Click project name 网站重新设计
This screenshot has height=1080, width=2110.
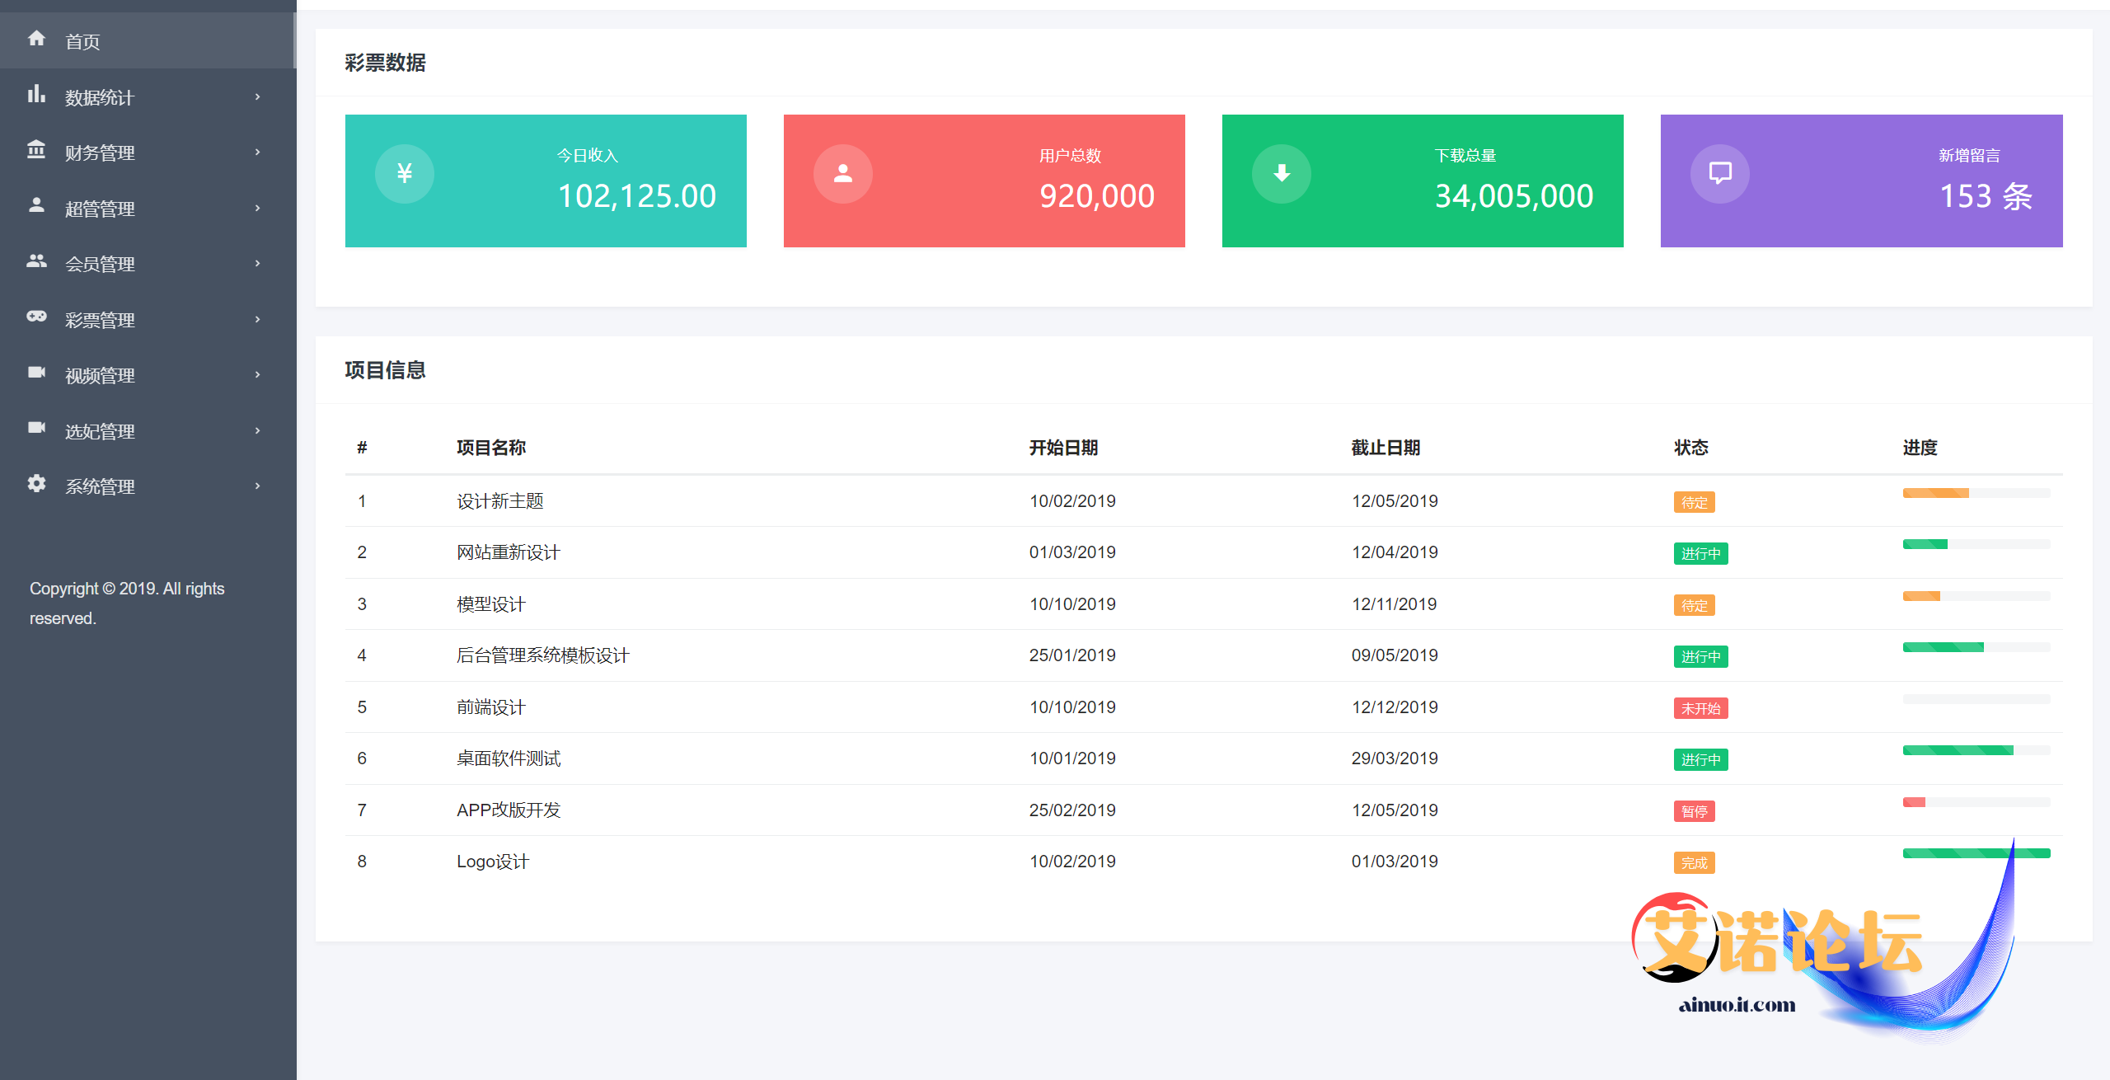click(x=509, y=552)
